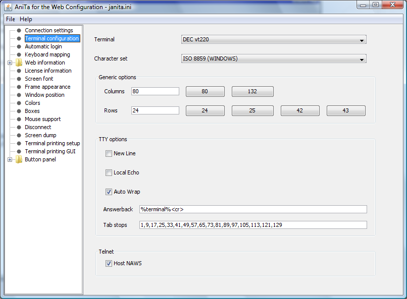This screenshot has width=407, height=299.
Task: Open the Character set dropdown
Action: tap(274, 59)
